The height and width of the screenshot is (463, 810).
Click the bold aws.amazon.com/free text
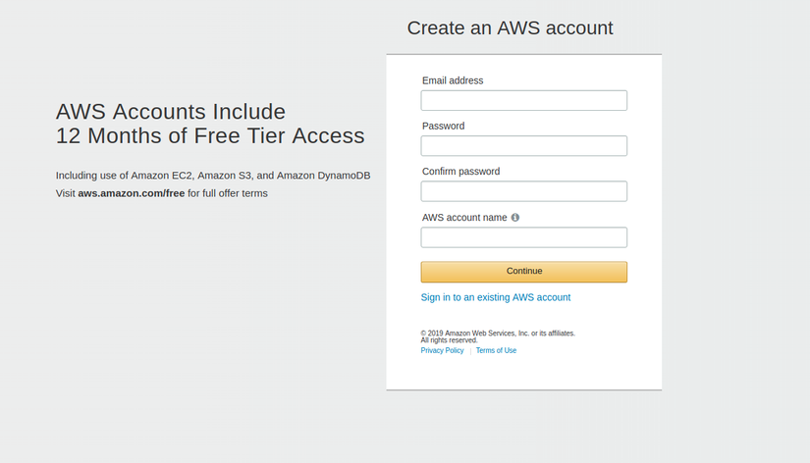pyautogui.click(x=131, y=193)
